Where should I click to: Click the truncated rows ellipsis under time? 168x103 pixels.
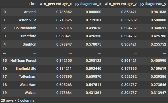(x=35, y=53)
